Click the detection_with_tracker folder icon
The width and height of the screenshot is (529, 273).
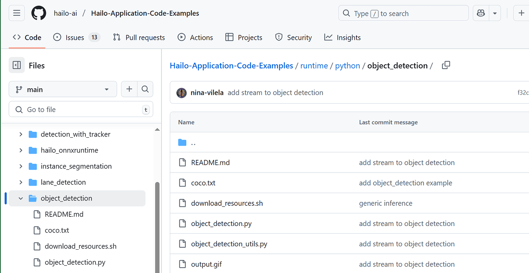(x=33, y=134)
